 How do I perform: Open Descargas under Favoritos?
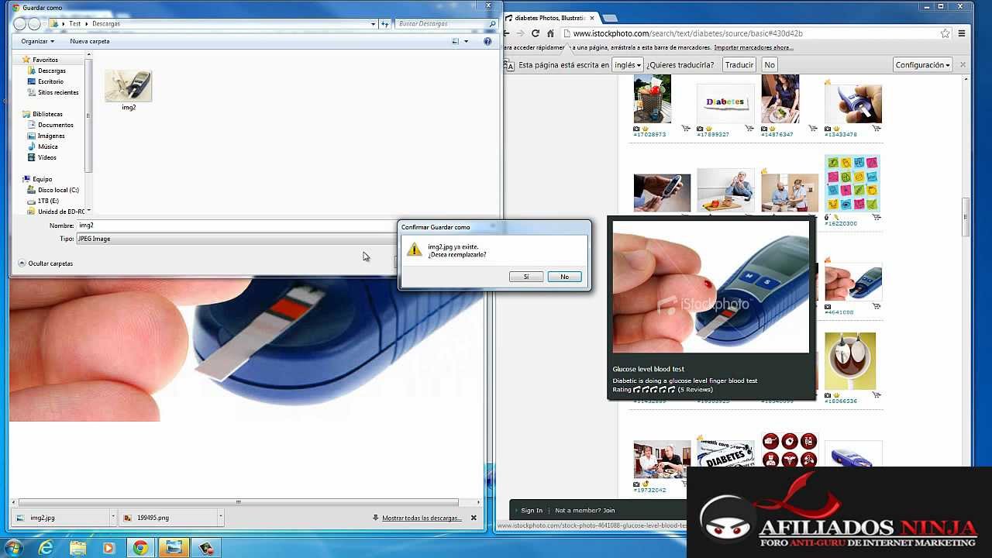pos(51,71)
